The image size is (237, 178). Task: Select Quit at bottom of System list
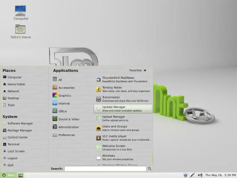click(8, 165)
